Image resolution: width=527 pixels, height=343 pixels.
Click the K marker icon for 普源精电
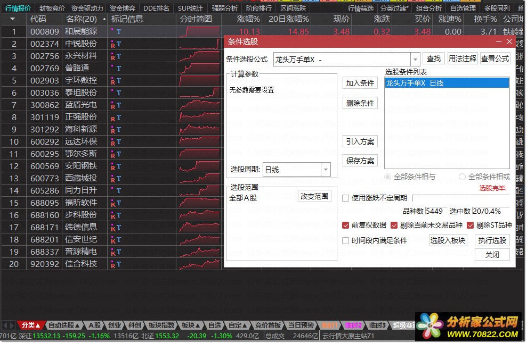tap(113, 253)
